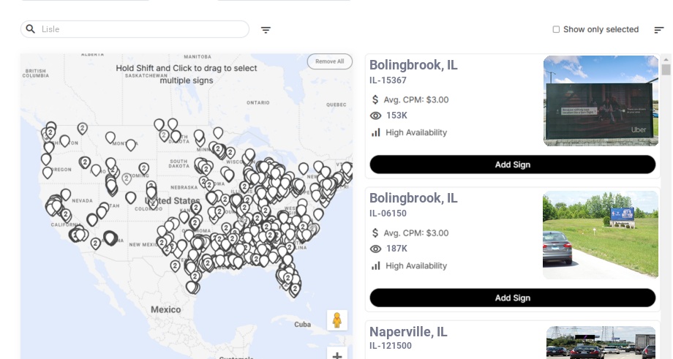Click the Remove All button on map
Screen dimensions: 673x359
coord(329,61)
